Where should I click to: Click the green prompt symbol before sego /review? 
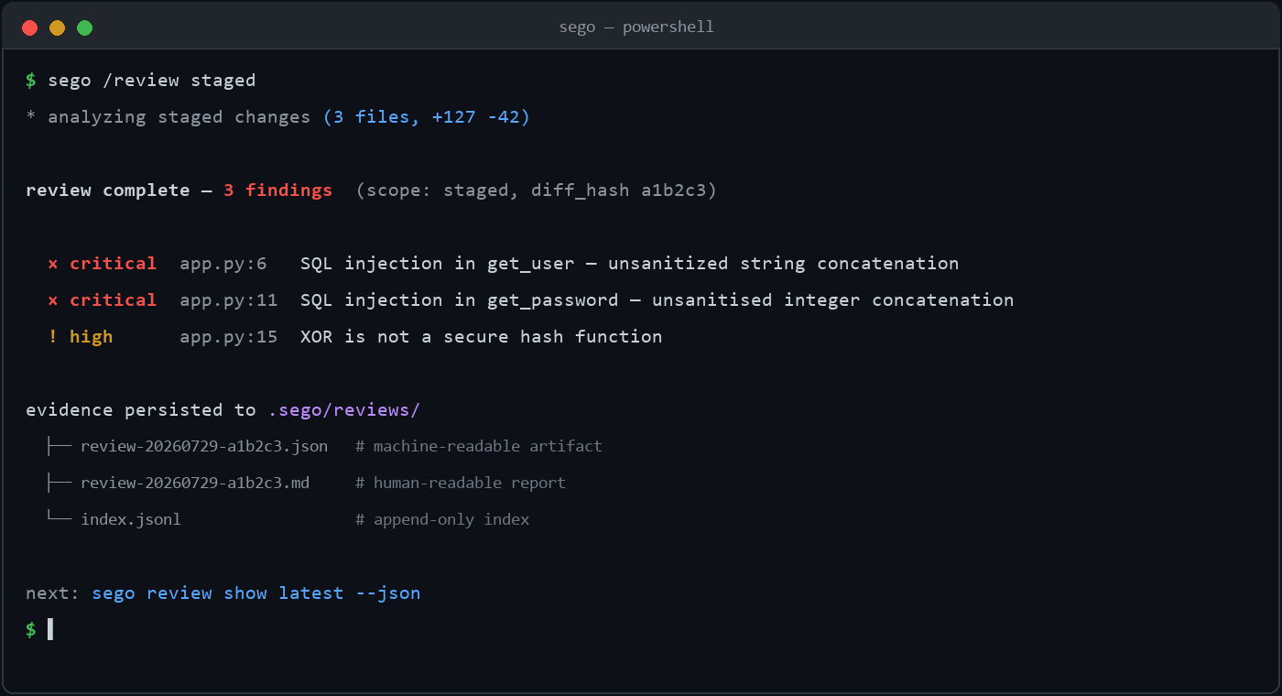(31, 81)
